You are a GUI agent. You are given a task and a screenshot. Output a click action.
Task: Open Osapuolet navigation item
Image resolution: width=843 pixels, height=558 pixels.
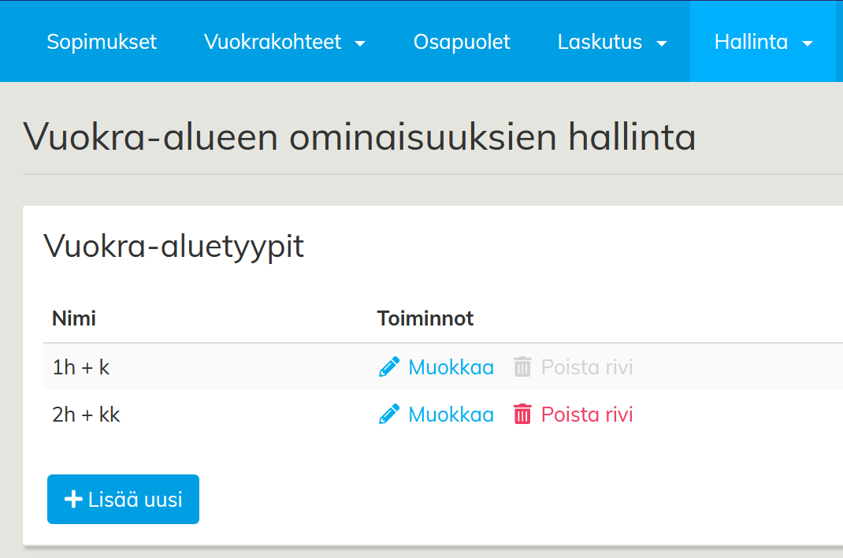click(x=462, y=42)
